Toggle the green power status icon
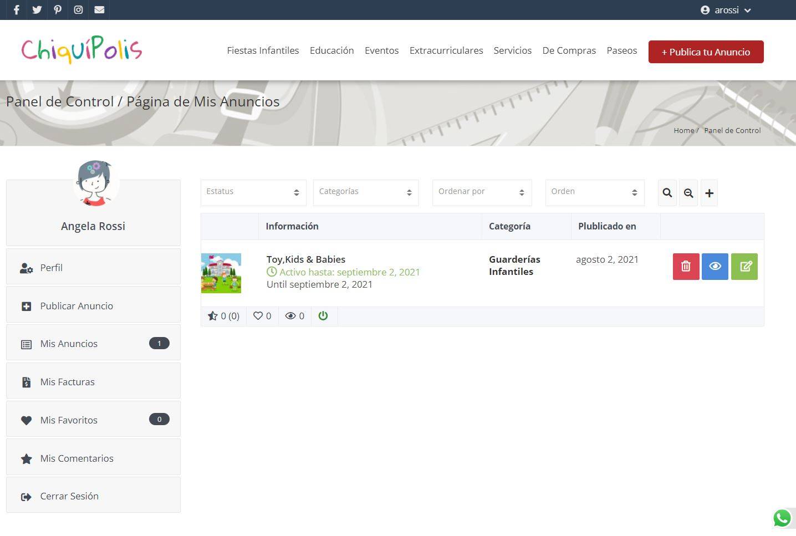796x536 pixels. point(323,316)
